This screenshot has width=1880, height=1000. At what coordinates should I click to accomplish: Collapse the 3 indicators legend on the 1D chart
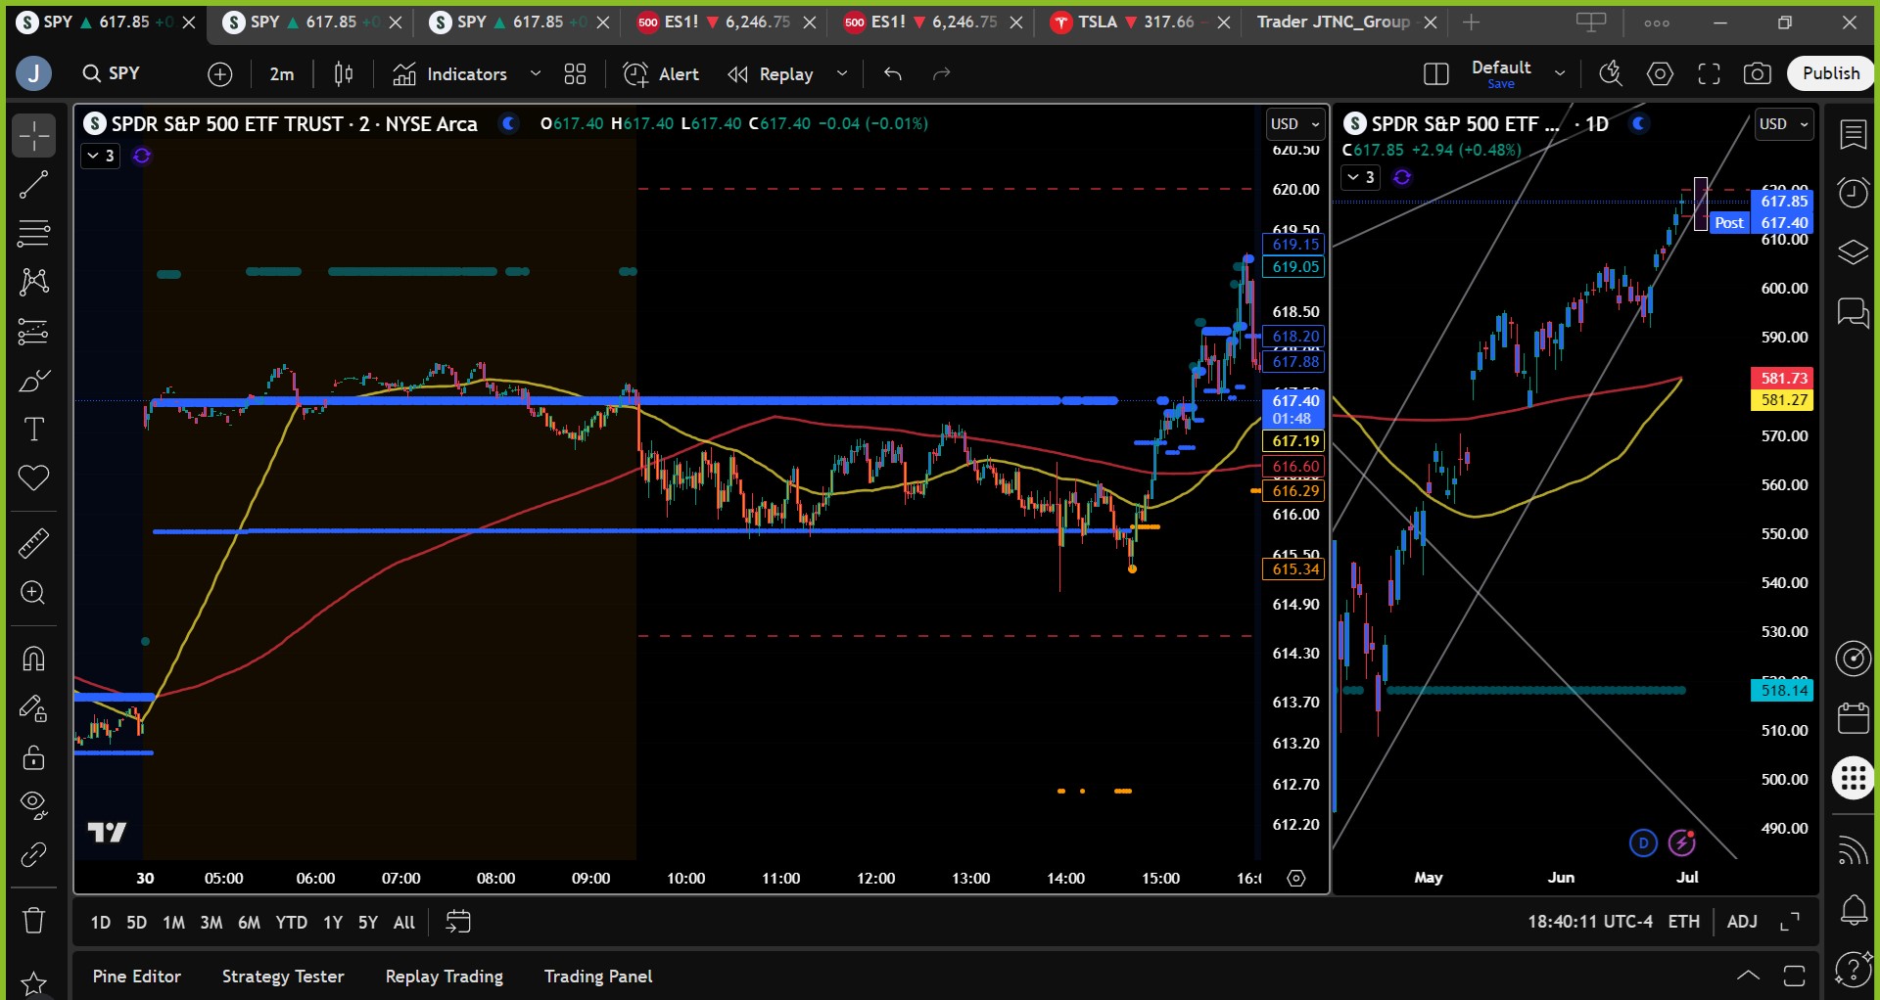[1361, 177]
